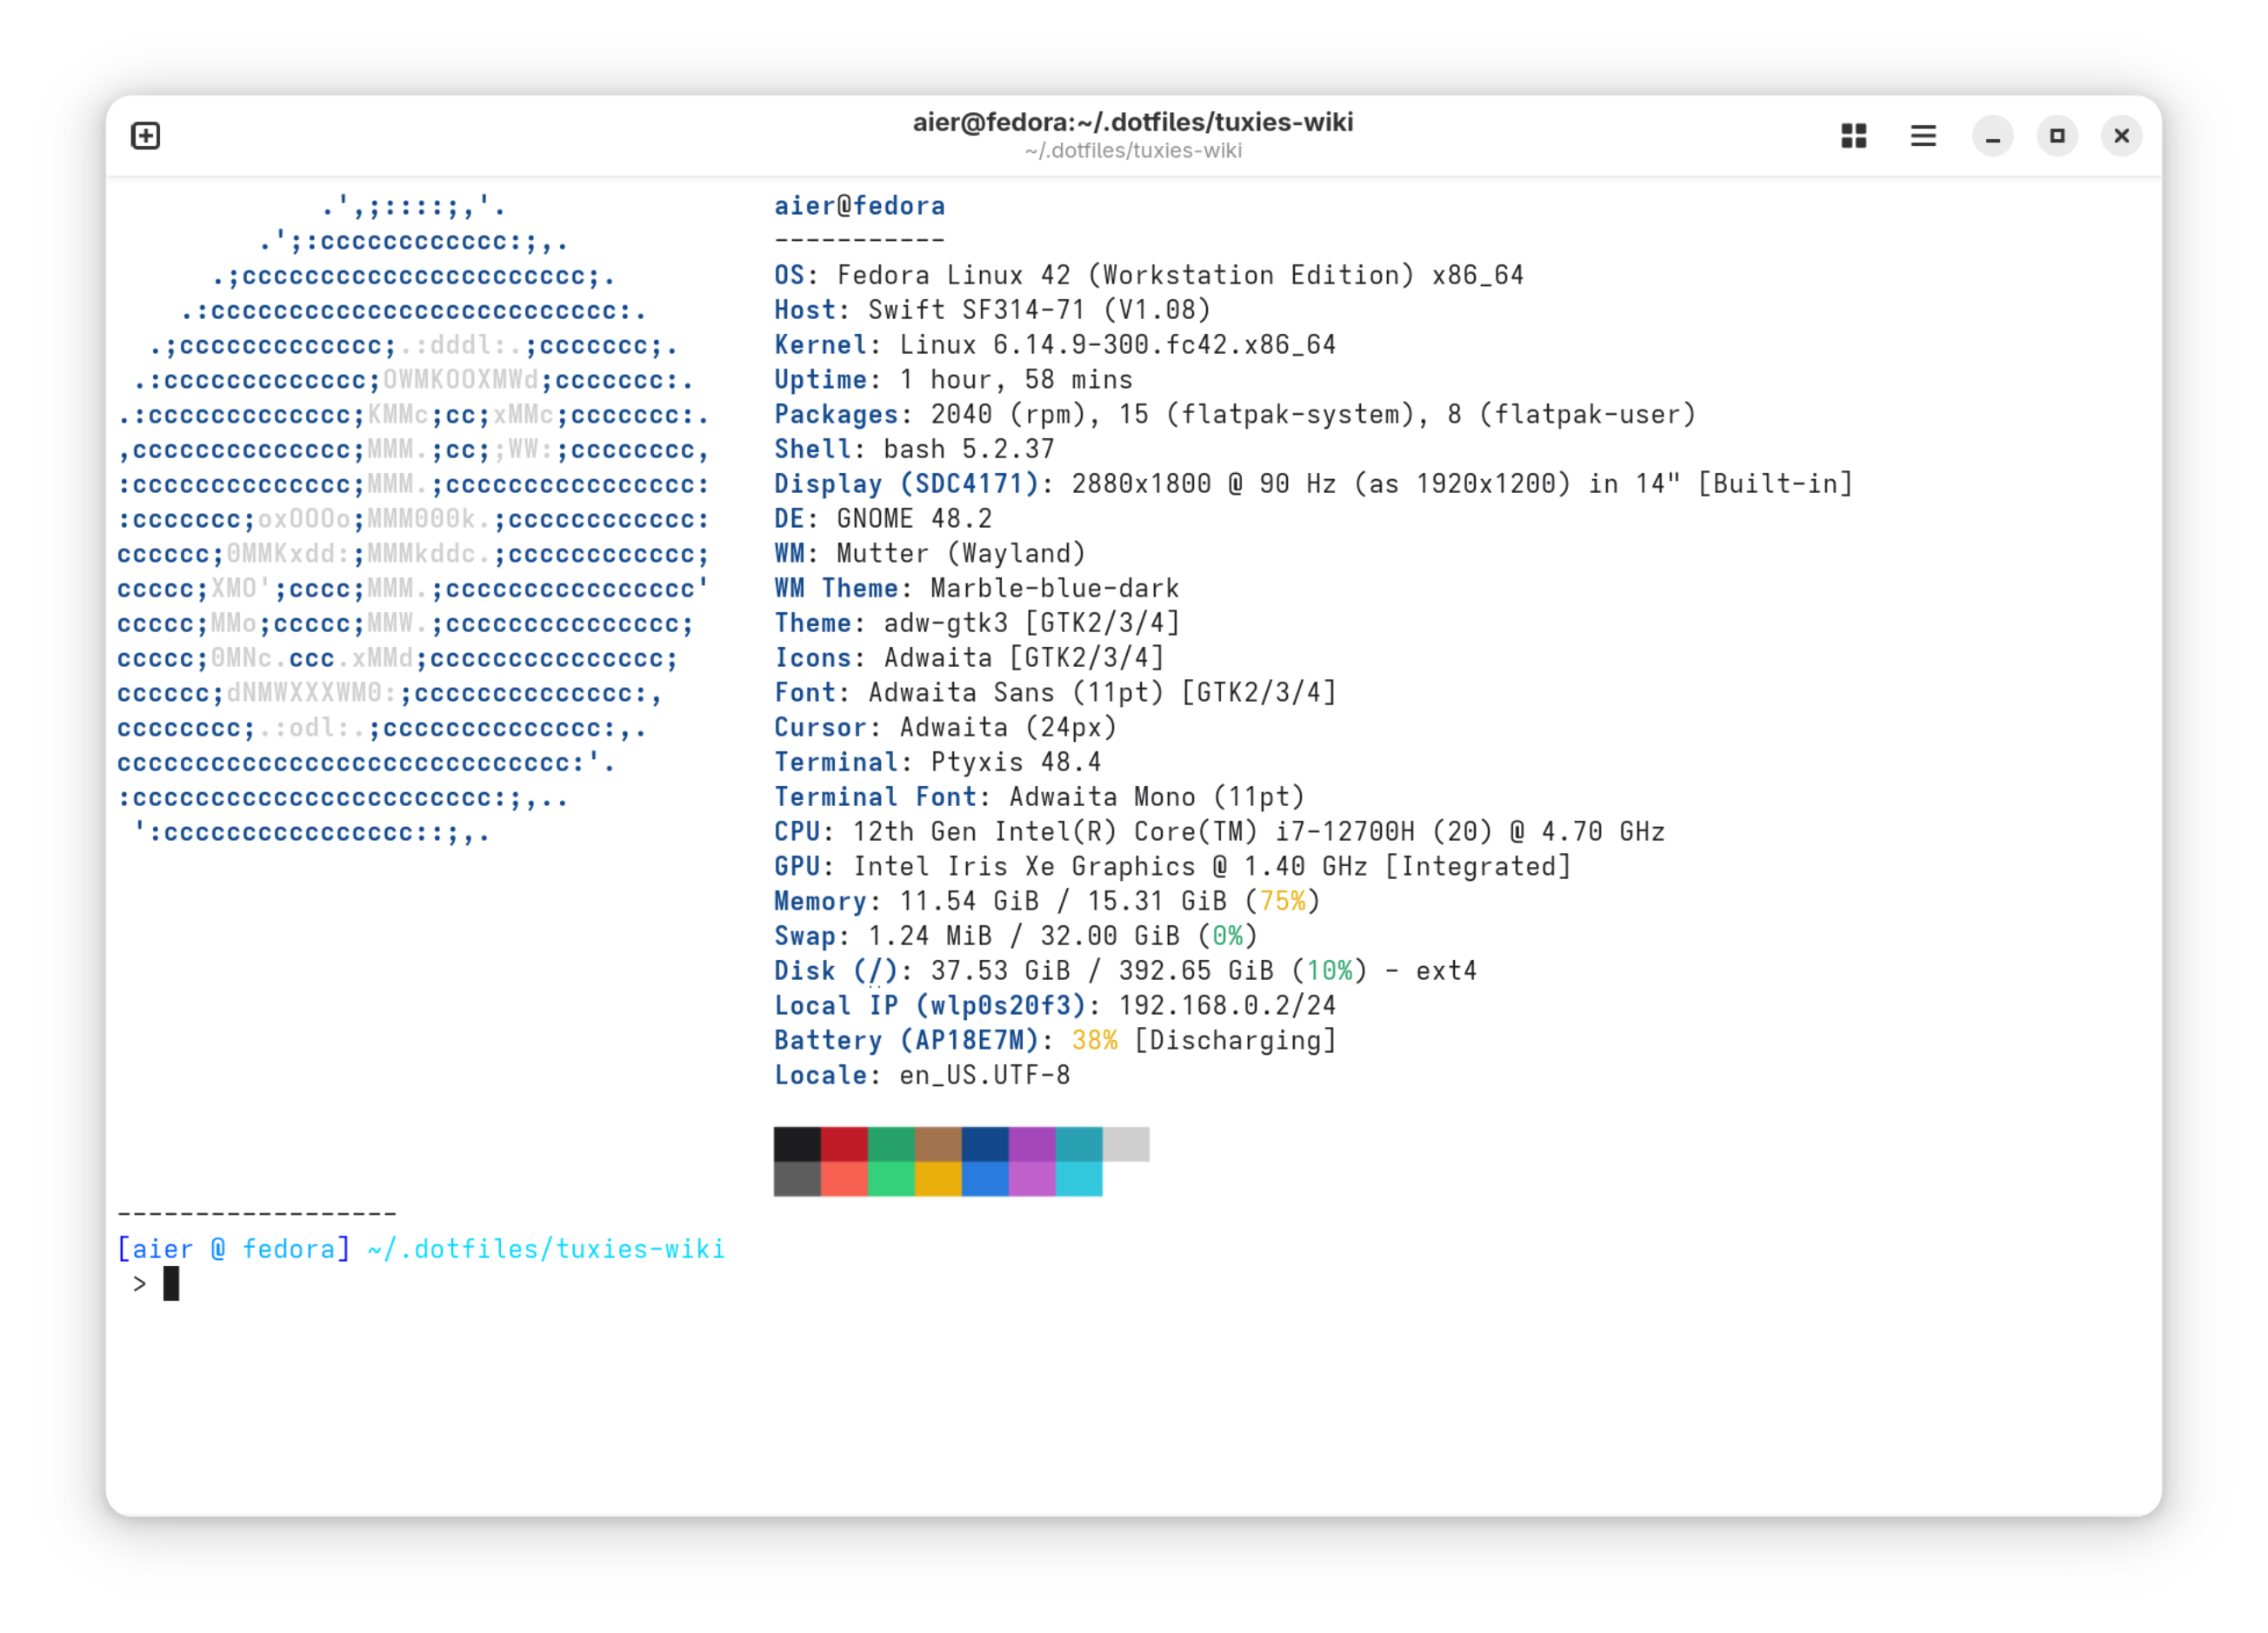Click the black color block in top row

tap(797, 1144)
